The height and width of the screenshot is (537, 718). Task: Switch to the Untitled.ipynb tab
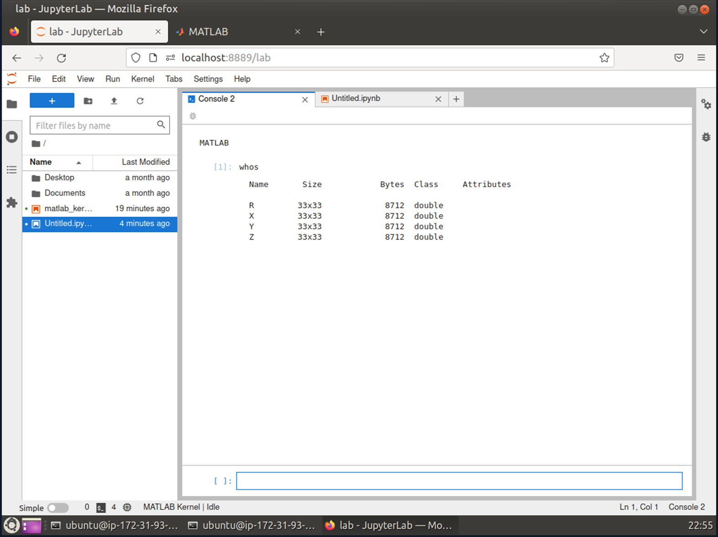pos(356,98)
